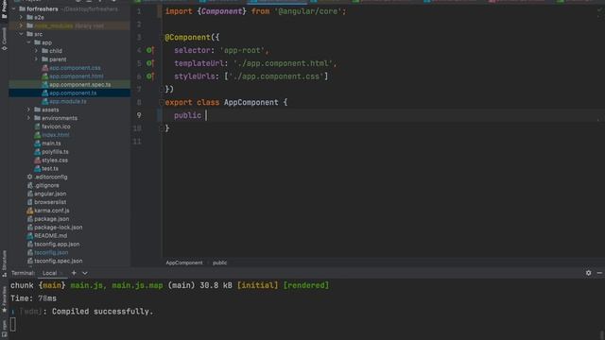This screenshot has width=605, height=340.
Task: Place cursor on line 9 after public
Action: coord(206,115)
